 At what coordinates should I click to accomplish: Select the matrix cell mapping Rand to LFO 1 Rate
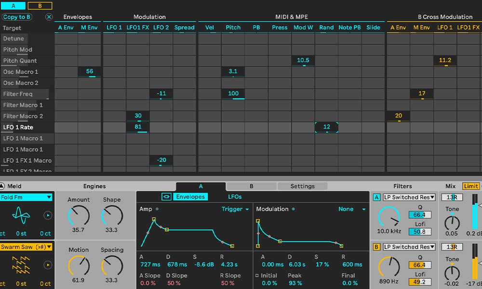tap(326, 127)
